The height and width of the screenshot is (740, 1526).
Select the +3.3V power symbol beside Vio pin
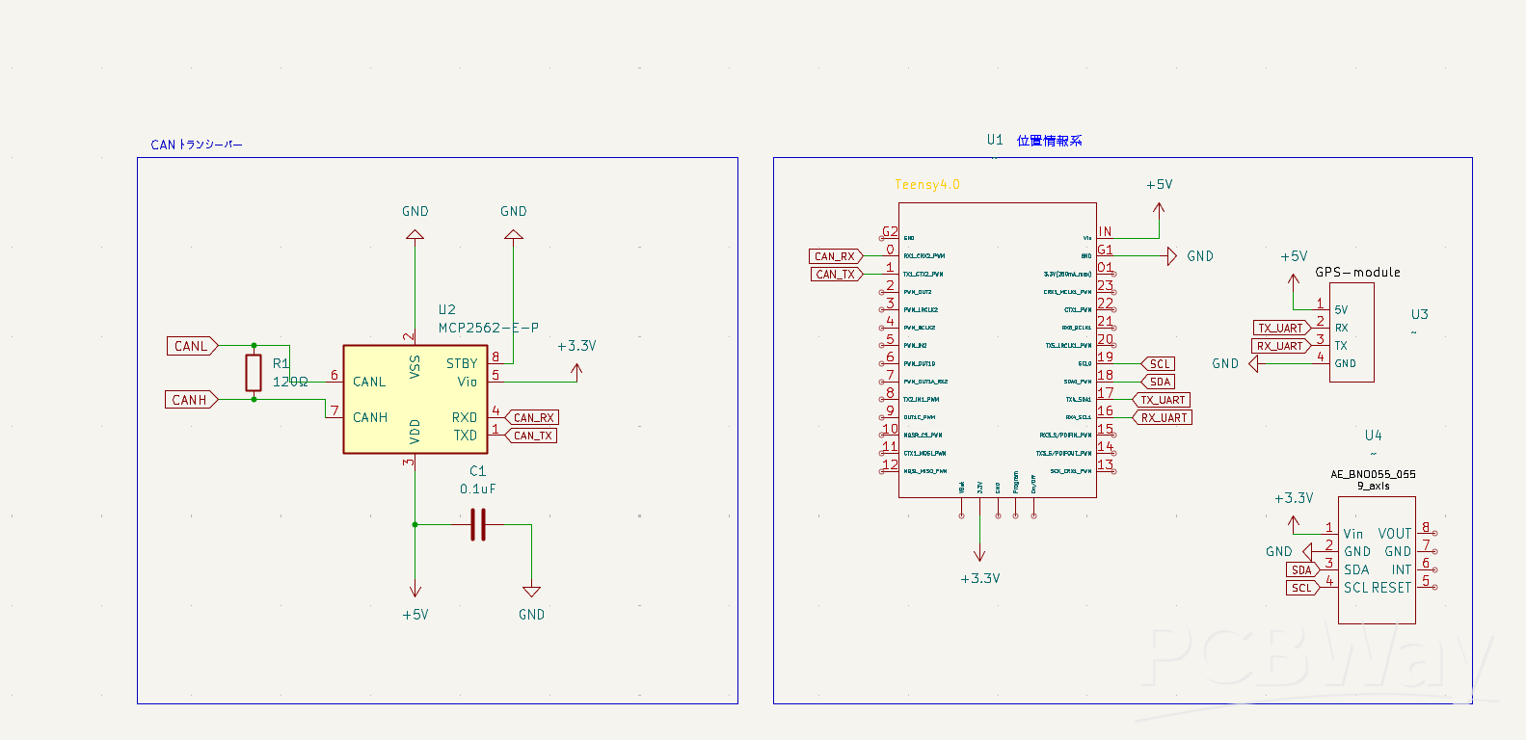click(576, 368)
